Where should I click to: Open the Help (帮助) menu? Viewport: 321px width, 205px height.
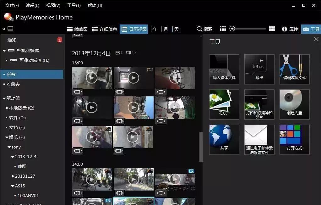click(95, 5)
